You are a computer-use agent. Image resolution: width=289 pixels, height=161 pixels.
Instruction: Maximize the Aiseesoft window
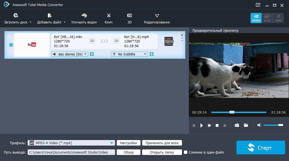coord(275,5)
